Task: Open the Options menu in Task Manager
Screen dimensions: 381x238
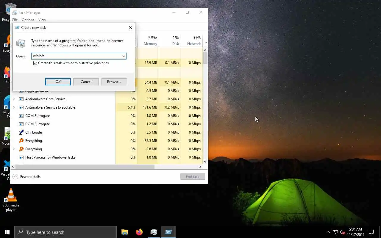Action: (28, 20)
